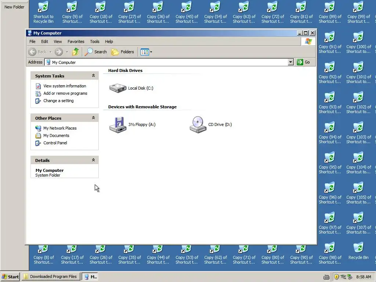Select Copy (91) of Shortcut desktop icon
Screen dimensions: 376x282
coord(330,43)
